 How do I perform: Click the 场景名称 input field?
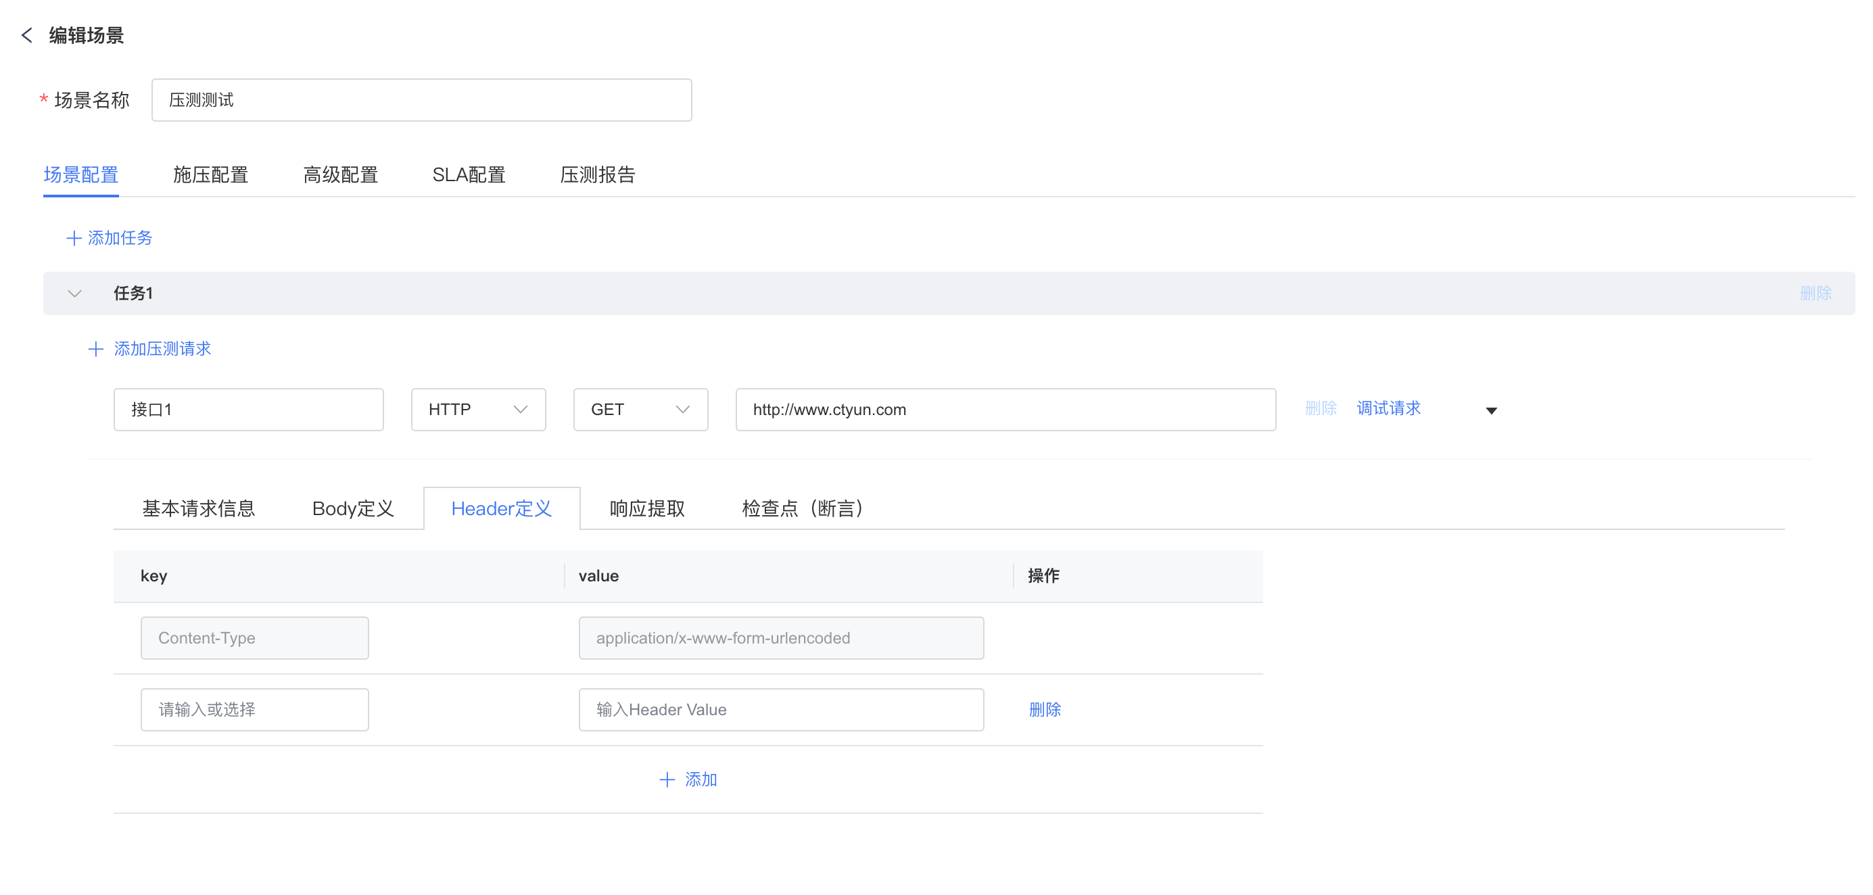pos(421,100)
